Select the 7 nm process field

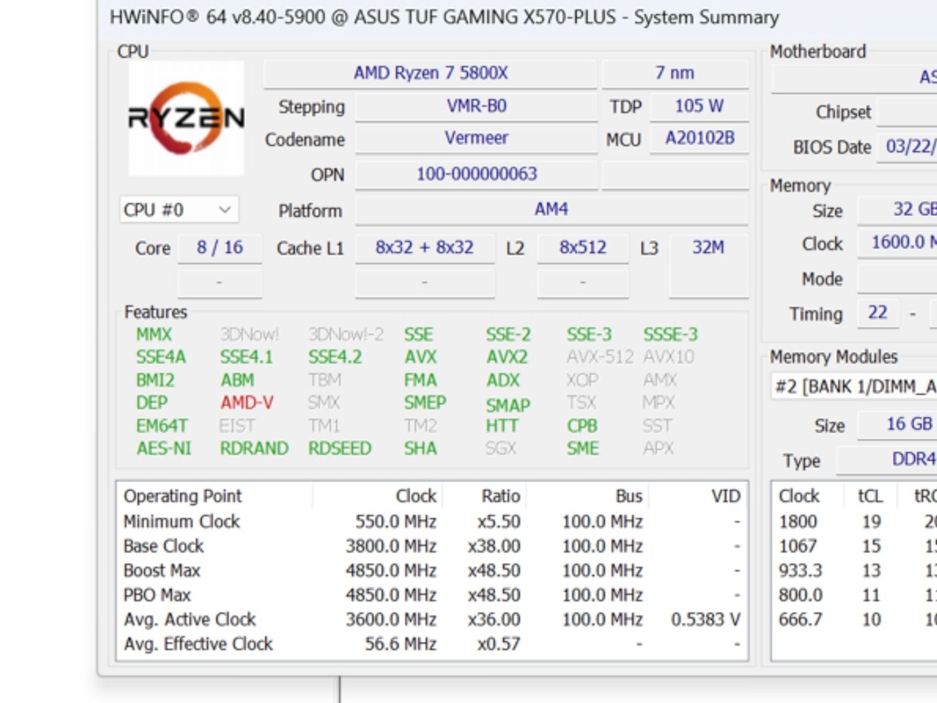click(675, 73)
